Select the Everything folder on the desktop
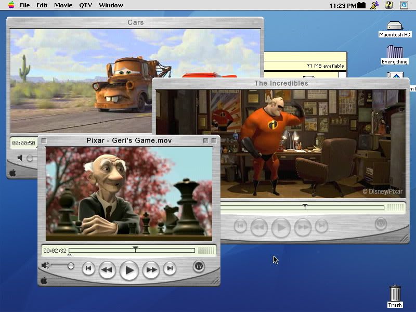Viewport: 416px width, 312px height. click(395, 55)
